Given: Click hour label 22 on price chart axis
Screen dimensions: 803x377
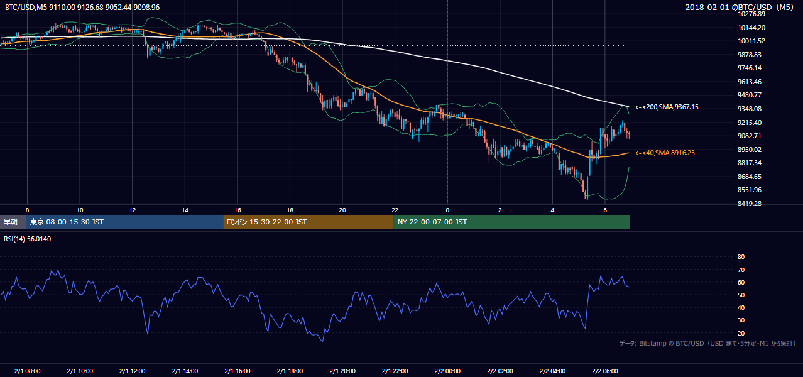Looking at the screenshot, I should (395, 210).
